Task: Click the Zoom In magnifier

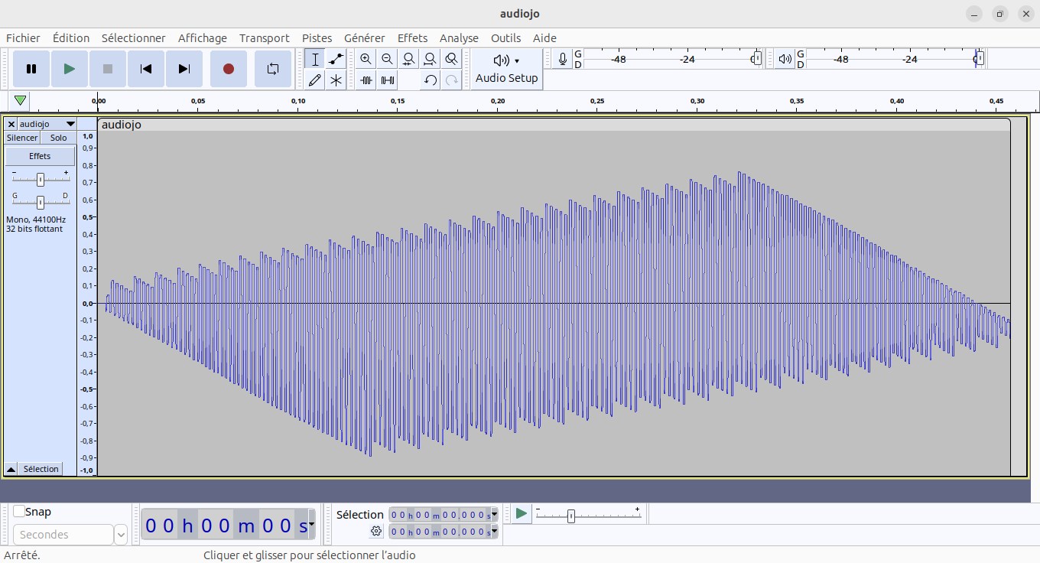Action: (366, 60)
